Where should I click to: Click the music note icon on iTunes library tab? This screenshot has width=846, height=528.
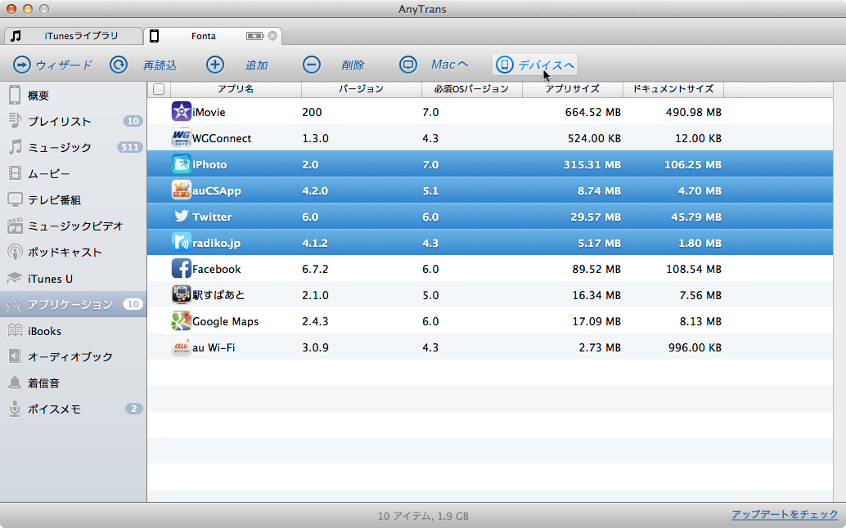coord(16,36)
